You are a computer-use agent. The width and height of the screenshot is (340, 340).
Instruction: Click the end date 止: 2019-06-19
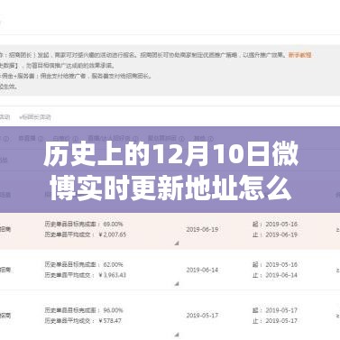(275, 234)
